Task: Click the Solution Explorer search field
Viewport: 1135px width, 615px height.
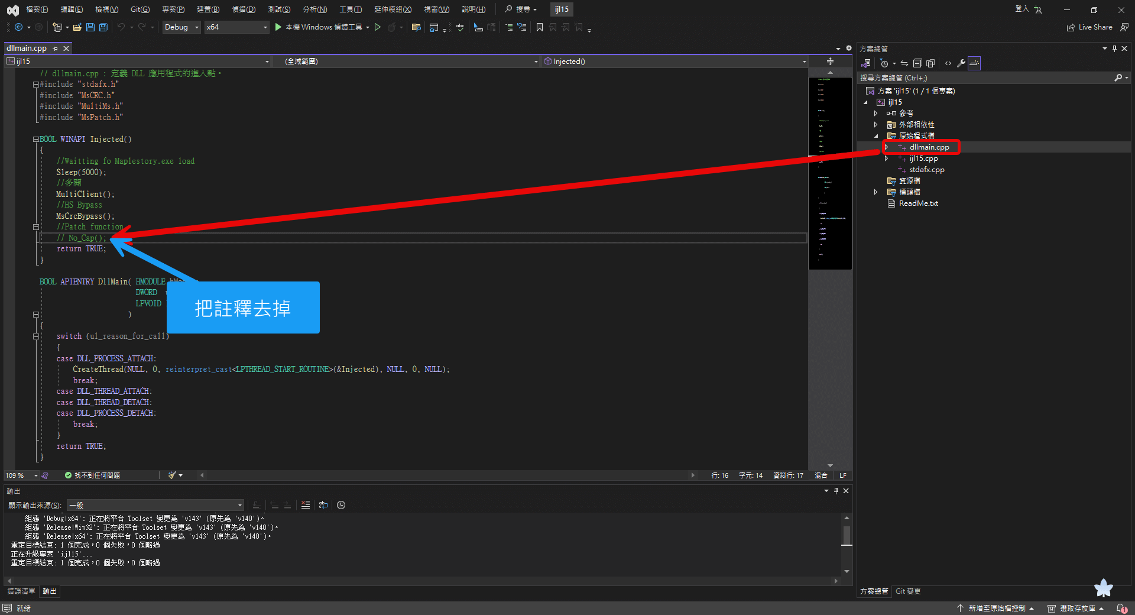Action: point(986,78)
